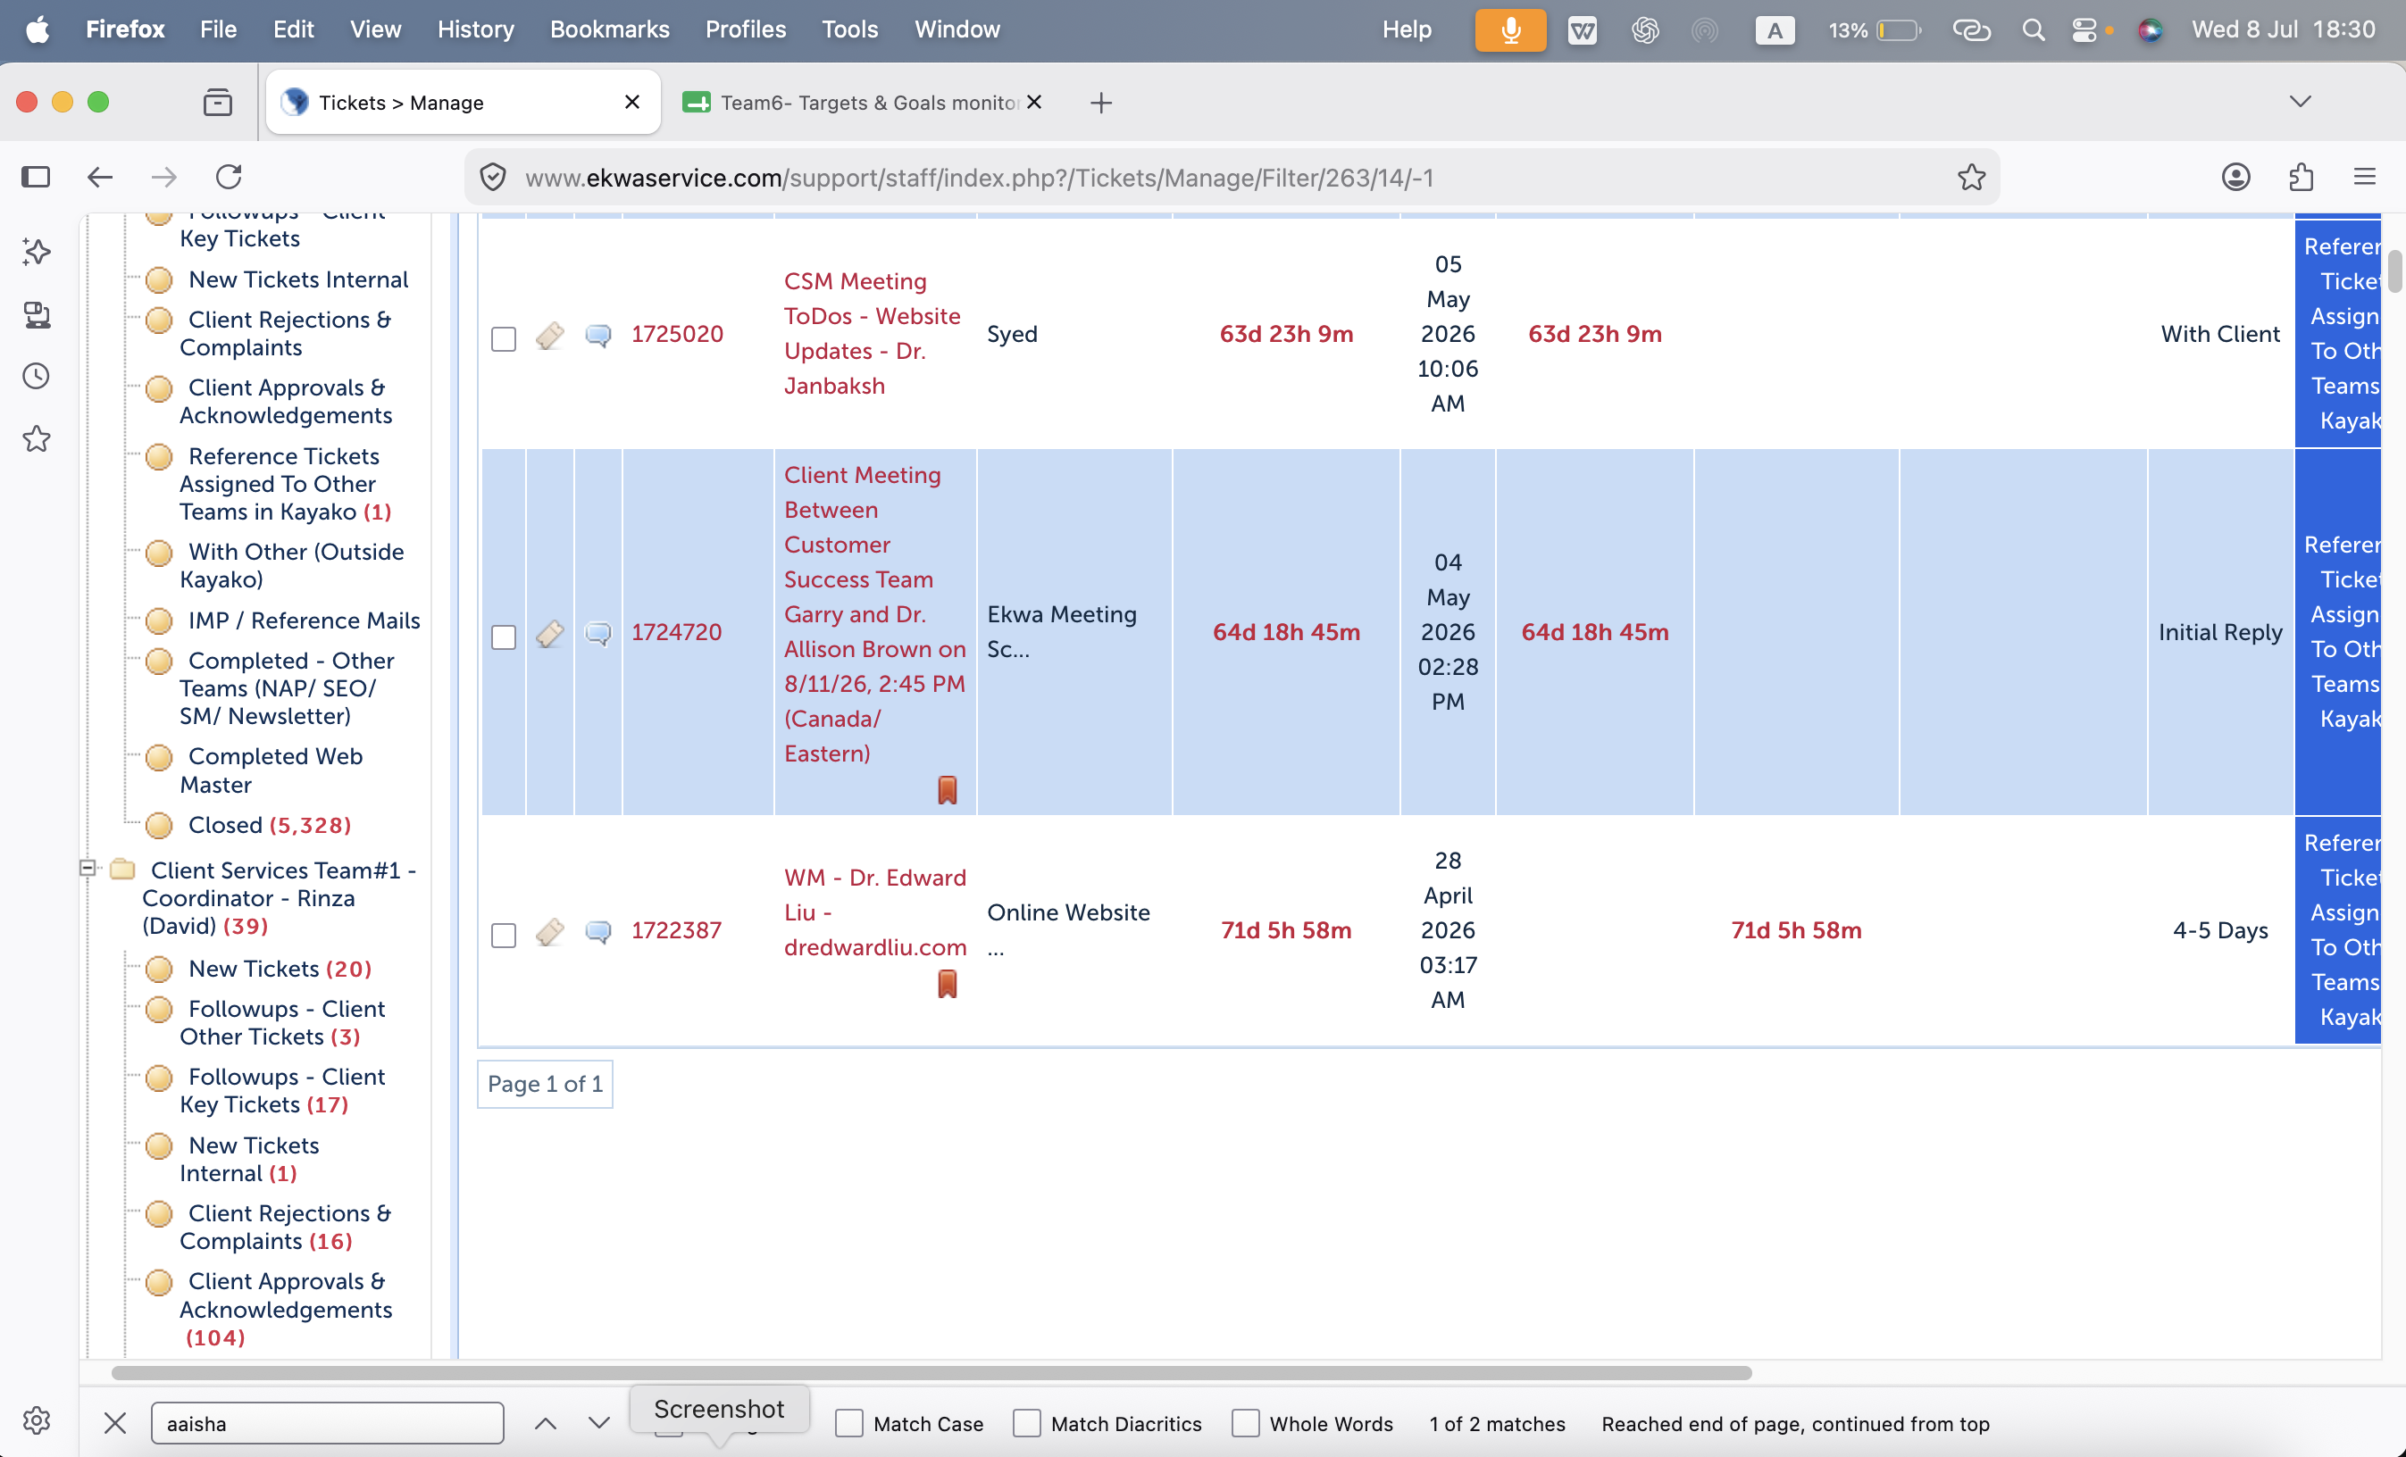This screenshot has width=2406, height=1457.
Task: Open synced tabs in the sidebar
Action: click(36, 314)
